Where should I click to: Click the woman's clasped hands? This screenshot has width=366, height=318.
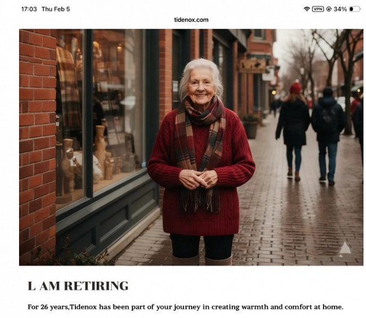coord(198,179)
